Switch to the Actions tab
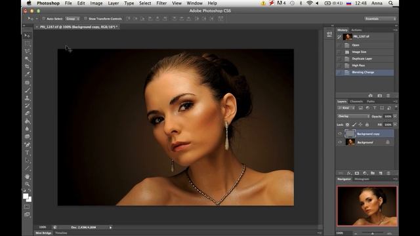The width and height of the screenshot is (420, 236). [356, 30]
